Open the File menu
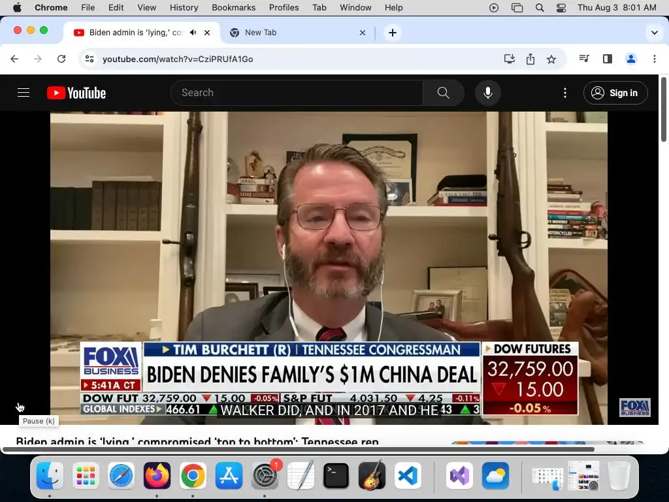This screenshot has width=669, height=502. 88,8
